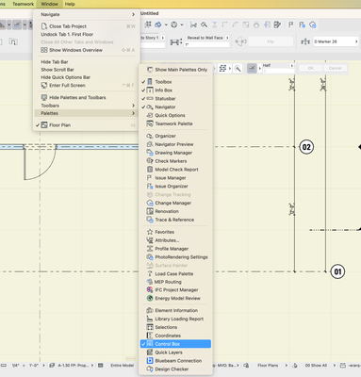Open the Window menu

pos(49,4)
